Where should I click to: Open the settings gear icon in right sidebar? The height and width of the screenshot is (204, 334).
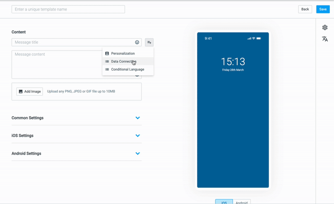coord(325,28)
